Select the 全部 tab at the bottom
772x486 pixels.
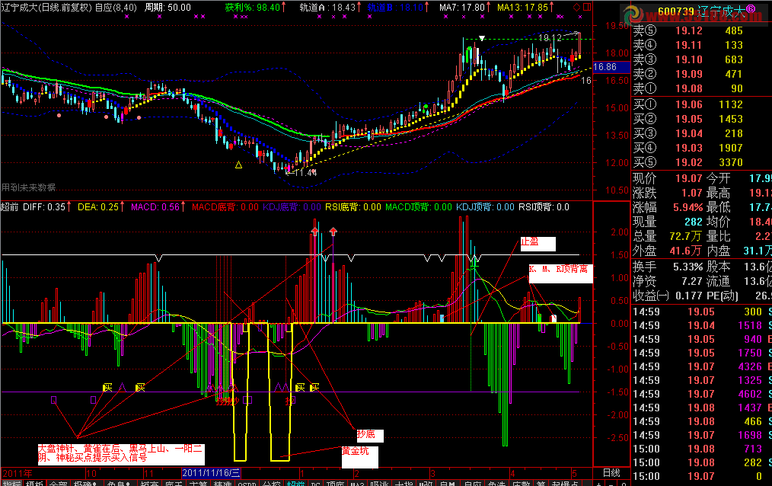coord(58,483)
